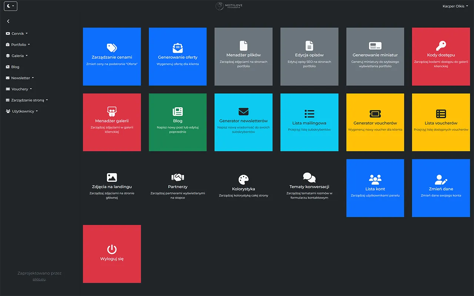Expand the Vouchery sidebar menu
The height and width of the screenshot is (296, 474).
pos(19,89)
